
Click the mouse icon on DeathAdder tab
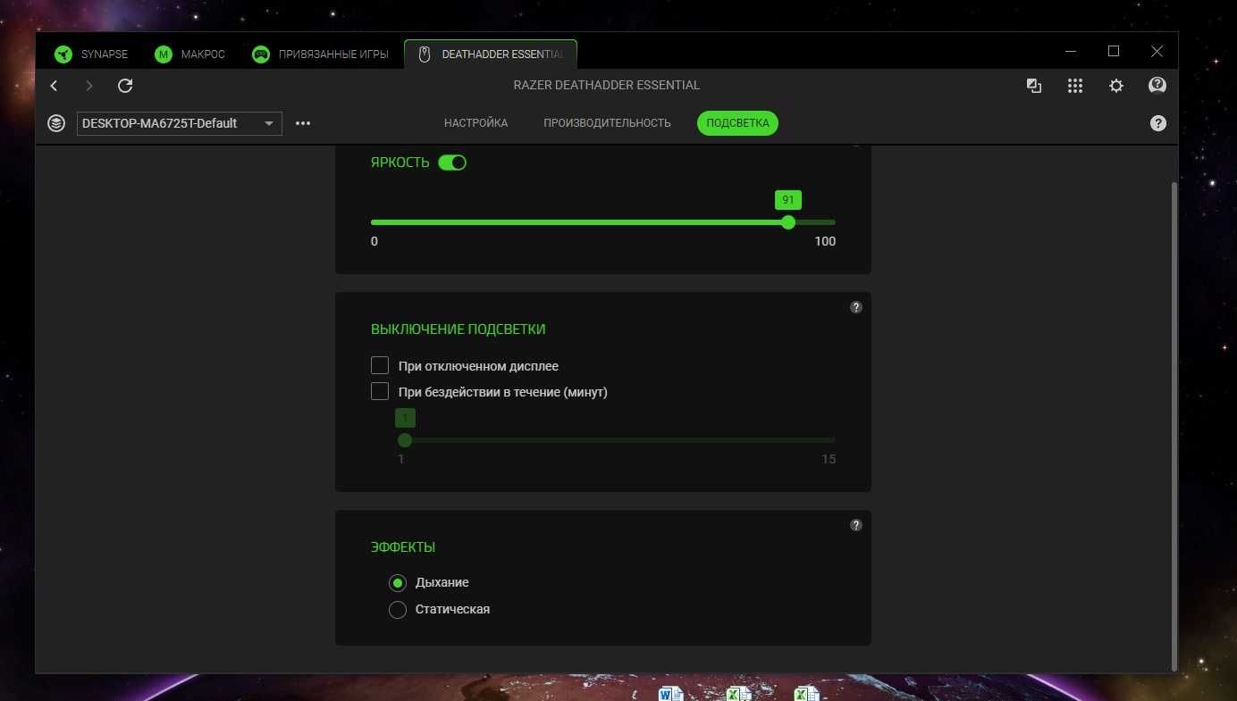[425, 54]
